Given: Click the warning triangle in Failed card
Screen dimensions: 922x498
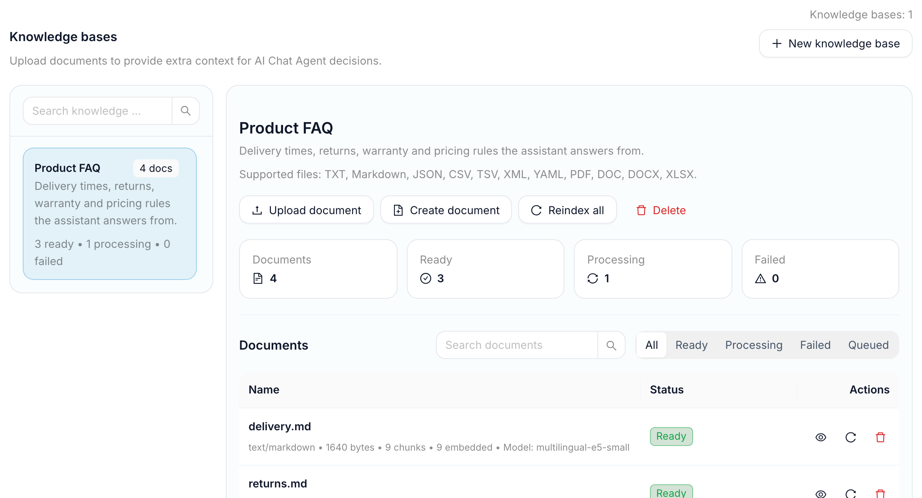Looking at the screenshot, I should [x=760, y=278].
